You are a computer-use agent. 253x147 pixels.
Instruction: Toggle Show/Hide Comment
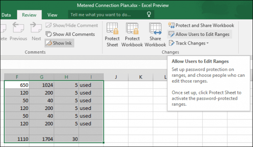click(x=72, y=25)
